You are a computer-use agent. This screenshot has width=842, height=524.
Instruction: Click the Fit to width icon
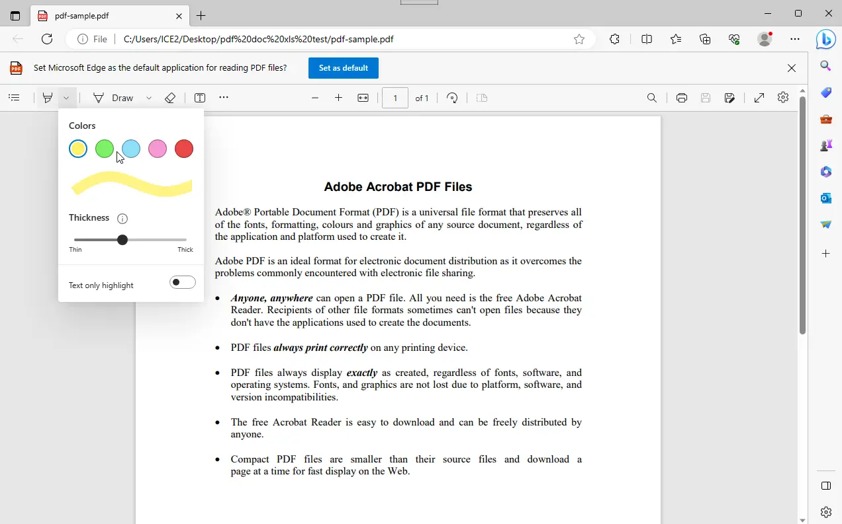click(363, 98)
